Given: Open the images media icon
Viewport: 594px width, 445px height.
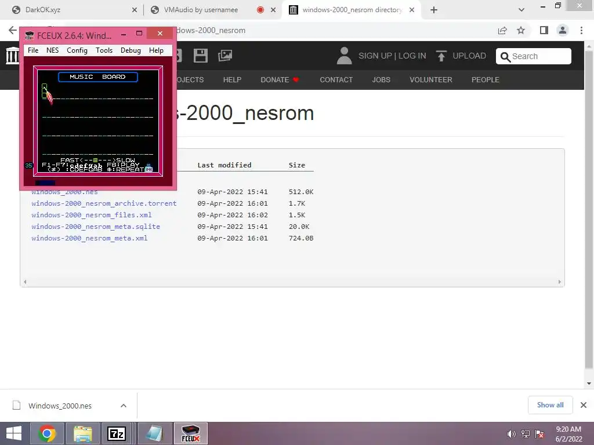Looking at the screenshot, I should (x=225, y=56).
